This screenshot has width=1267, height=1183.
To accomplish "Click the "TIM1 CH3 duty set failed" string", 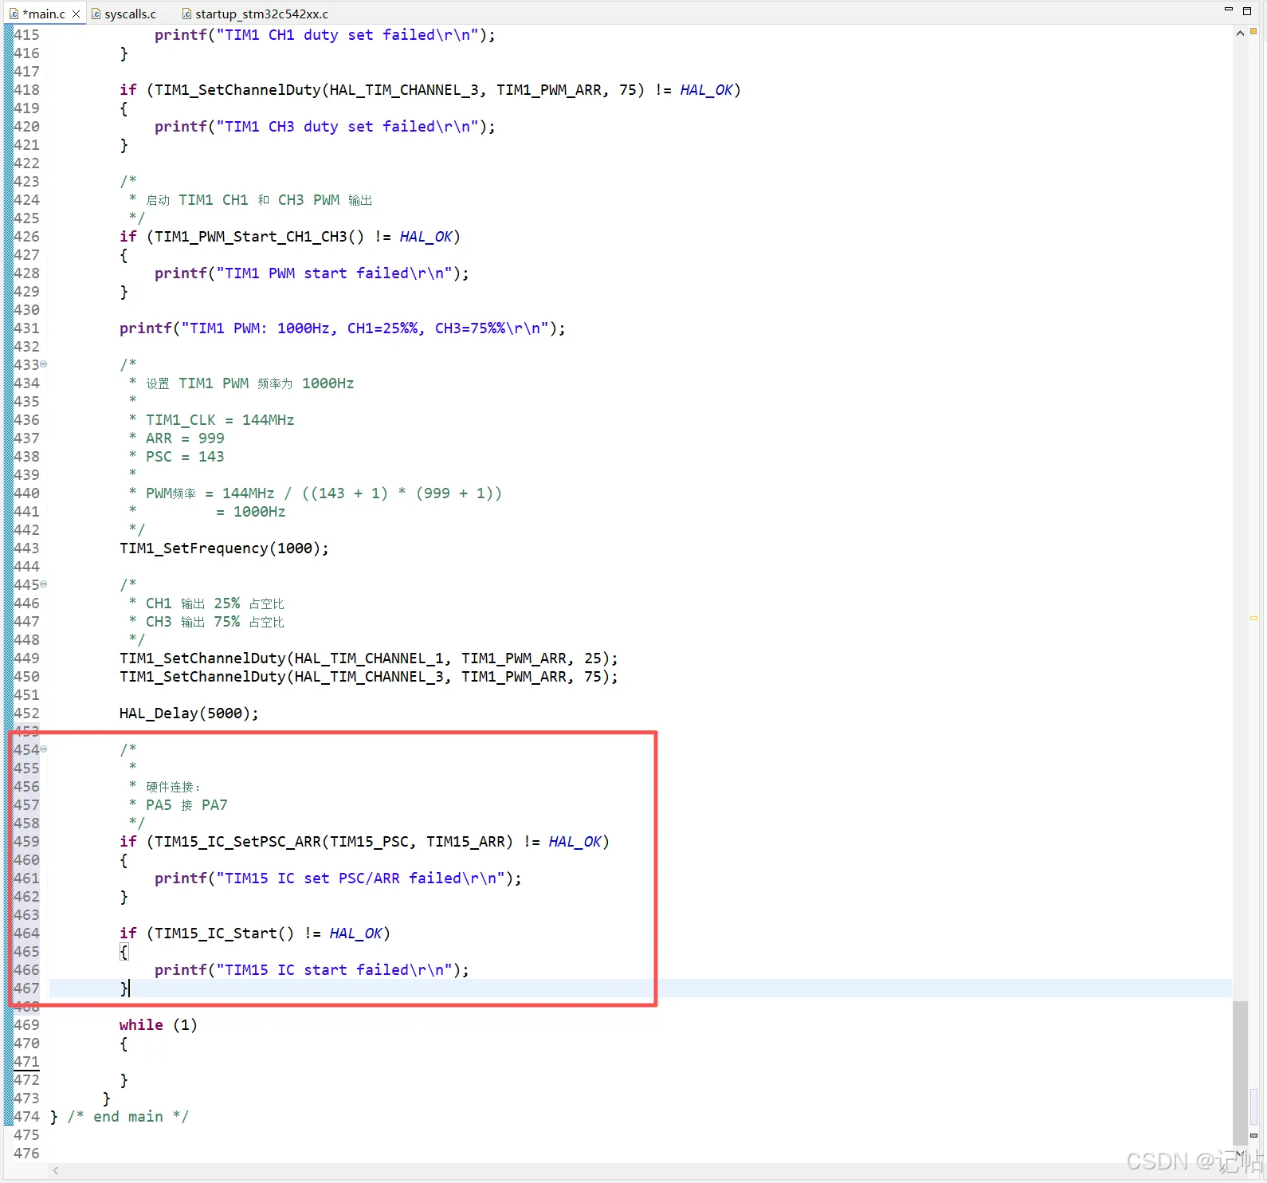I will [347, 127].
